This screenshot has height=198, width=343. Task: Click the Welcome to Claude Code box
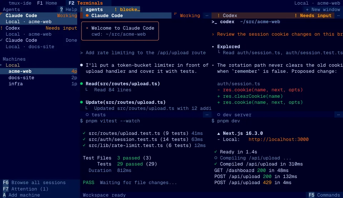(x=120, y=31)
